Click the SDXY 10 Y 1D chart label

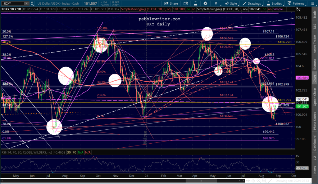click(x=11, y=9)
